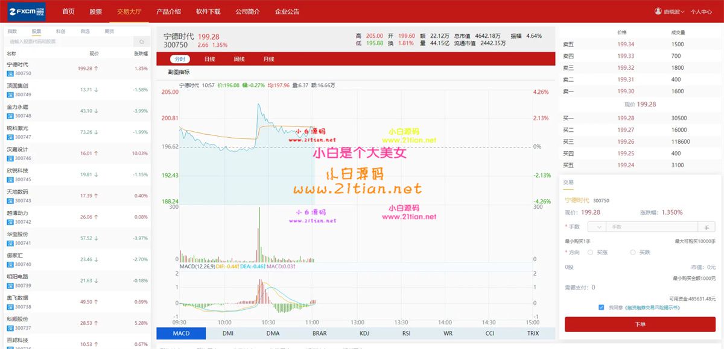Switch chart to 周线
The width and height of the screenshot is (724, 349).
(x=239, y=59)
